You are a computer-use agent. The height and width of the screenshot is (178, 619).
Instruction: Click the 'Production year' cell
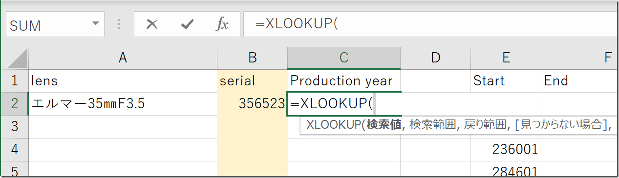(x=344, y=81)
